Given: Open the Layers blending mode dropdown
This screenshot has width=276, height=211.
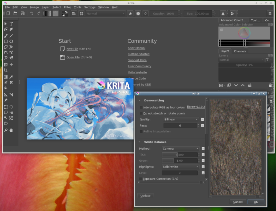Looking at the screenshot, I should click(241, 60).
